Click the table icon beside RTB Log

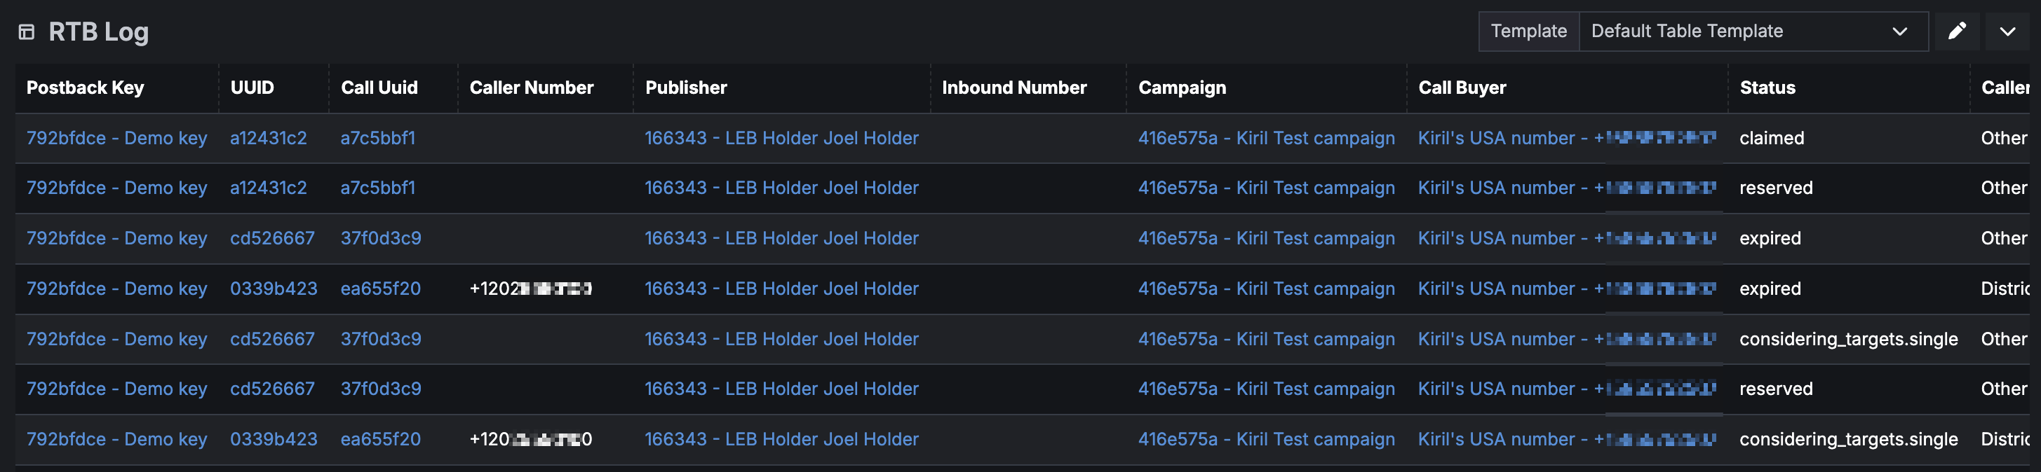26,32
